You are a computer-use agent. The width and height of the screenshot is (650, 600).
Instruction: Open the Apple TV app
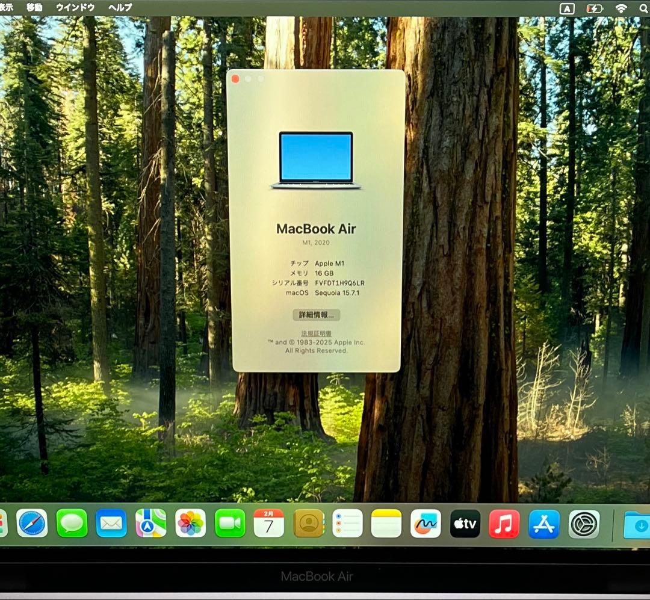[x=465, y=524]
